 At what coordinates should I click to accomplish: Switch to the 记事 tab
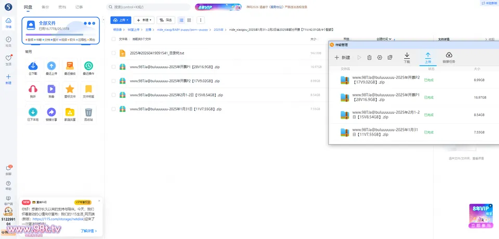coord(79,7)
